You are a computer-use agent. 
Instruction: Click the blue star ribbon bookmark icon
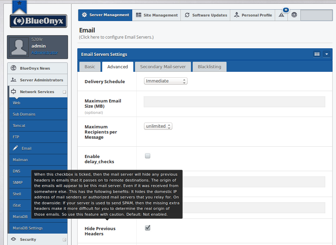(19, 7)
